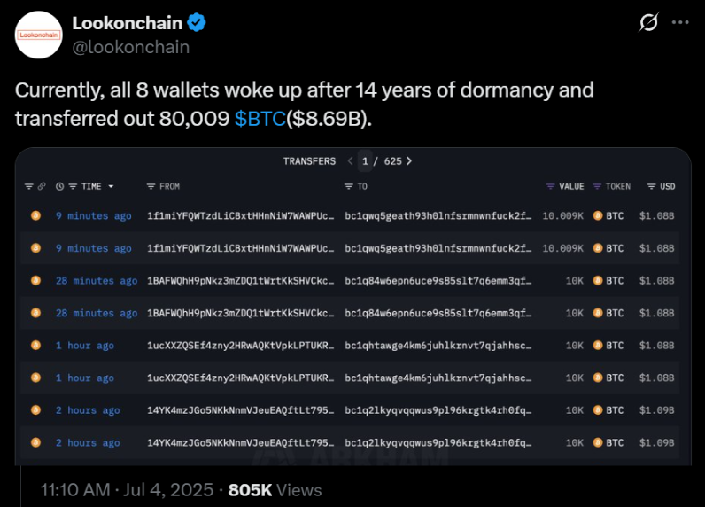The width and height of the screenshot is (705, 507).
Task: Go to previous transfers page arrow
Action: coord(350,161)
